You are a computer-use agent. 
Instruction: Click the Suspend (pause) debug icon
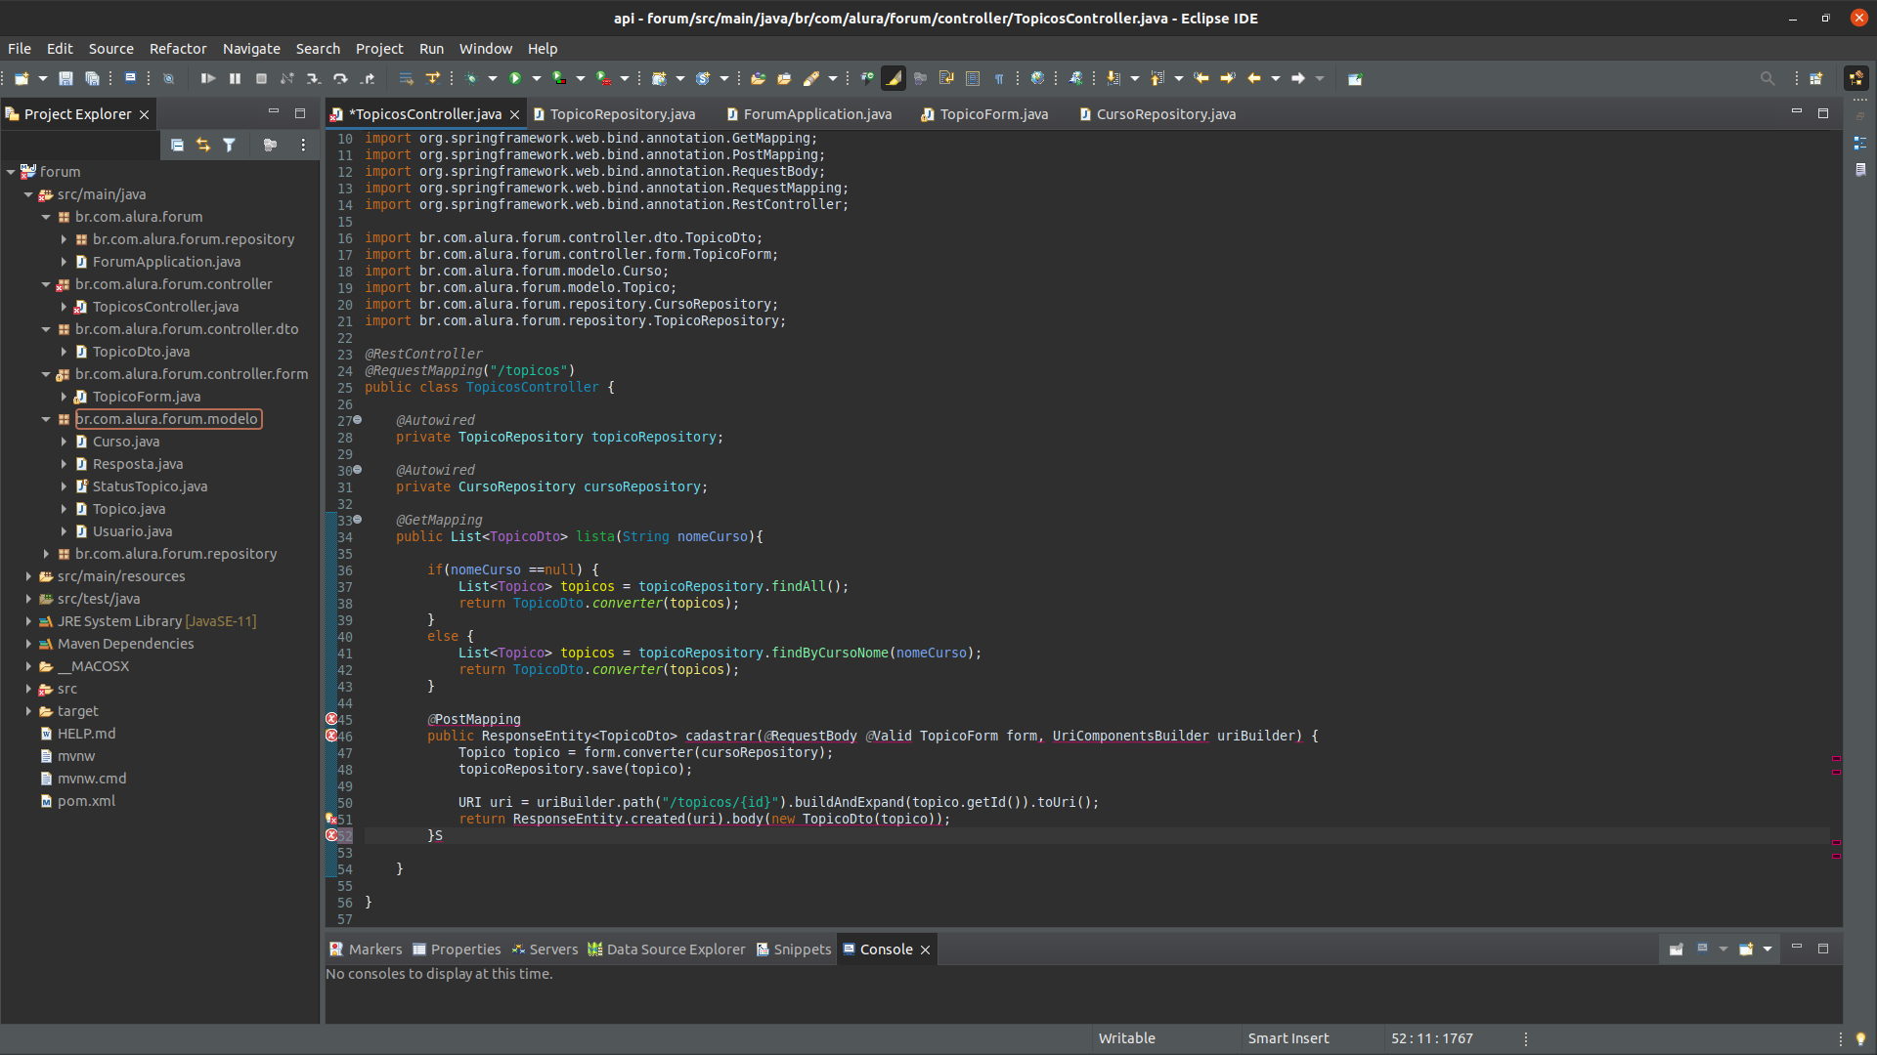pyautogui.click(x=235, y=78)
